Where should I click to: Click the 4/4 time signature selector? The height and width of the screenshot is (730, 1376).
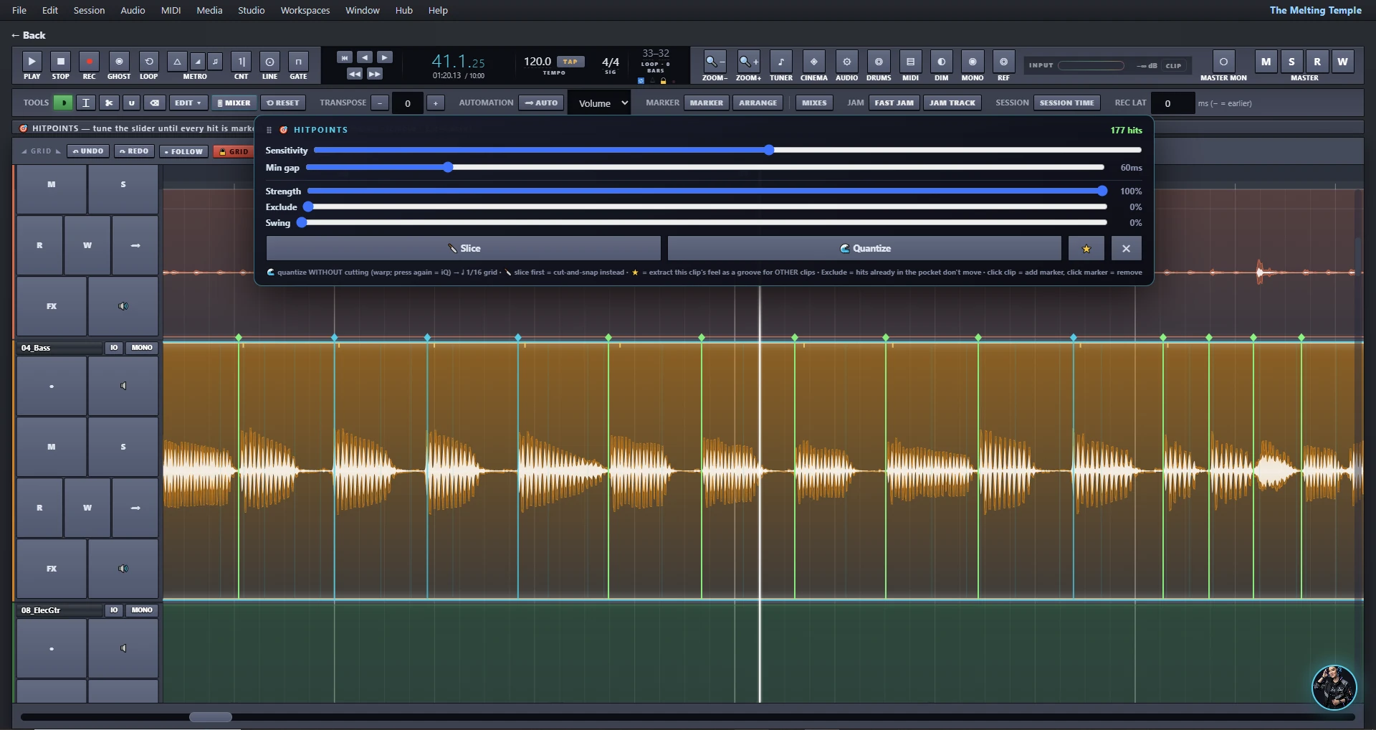(610, 62)
